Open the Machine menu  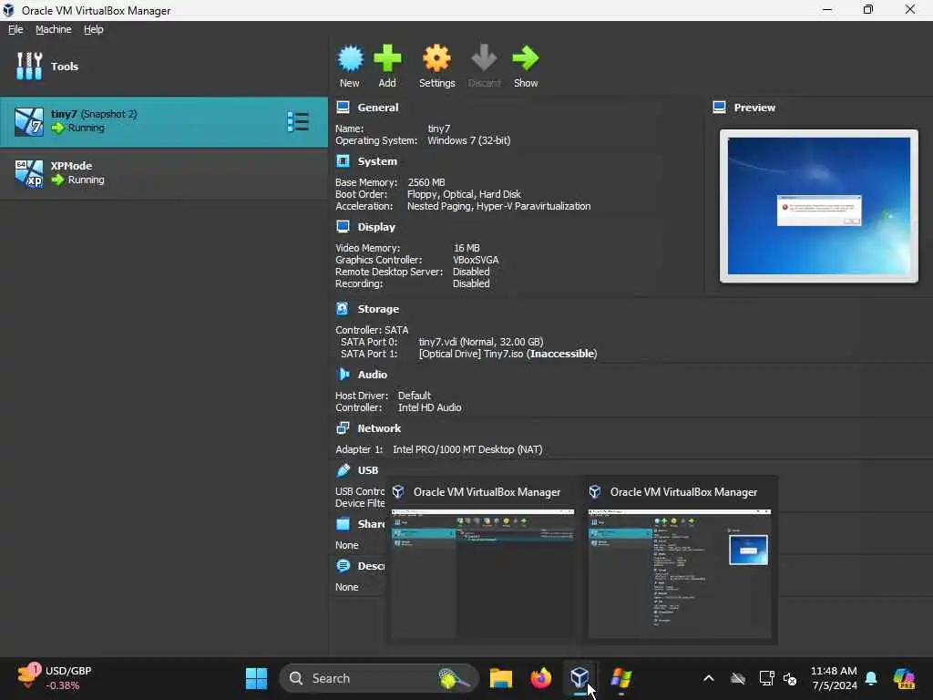[x=54, y=29]
